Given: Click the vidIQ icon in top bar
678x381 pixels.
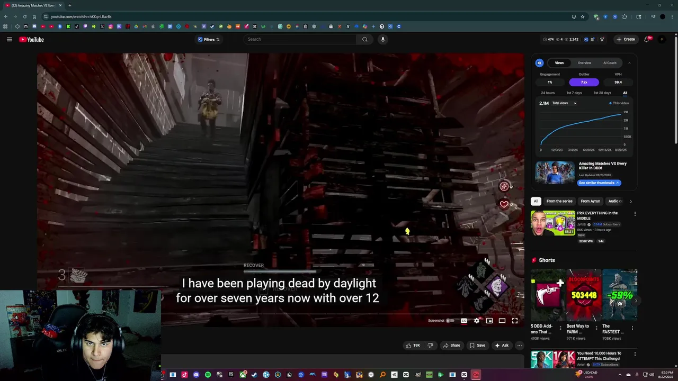Looking at the screenshot, I should (x=586, y=39).
